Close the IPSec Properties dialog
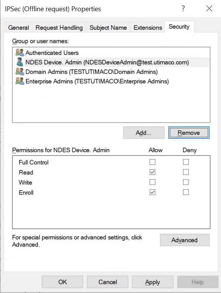Image resolution: width=221 pixels, height=293 pixels. (209, 9)
